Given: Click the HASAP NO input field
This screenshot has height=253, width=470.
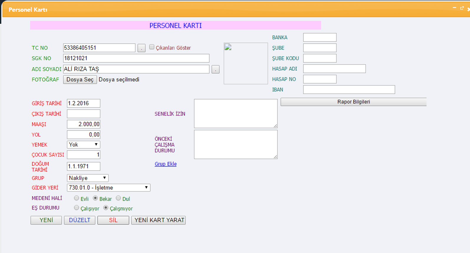Looking at the screenshot, I should [320, 79].
